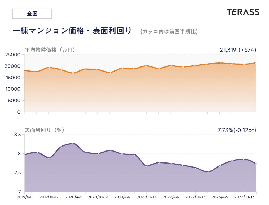The image size is (269, 205).
Task: Click the final data point on the orange price line
Action: pyautogui.click(x=256, y=63)
